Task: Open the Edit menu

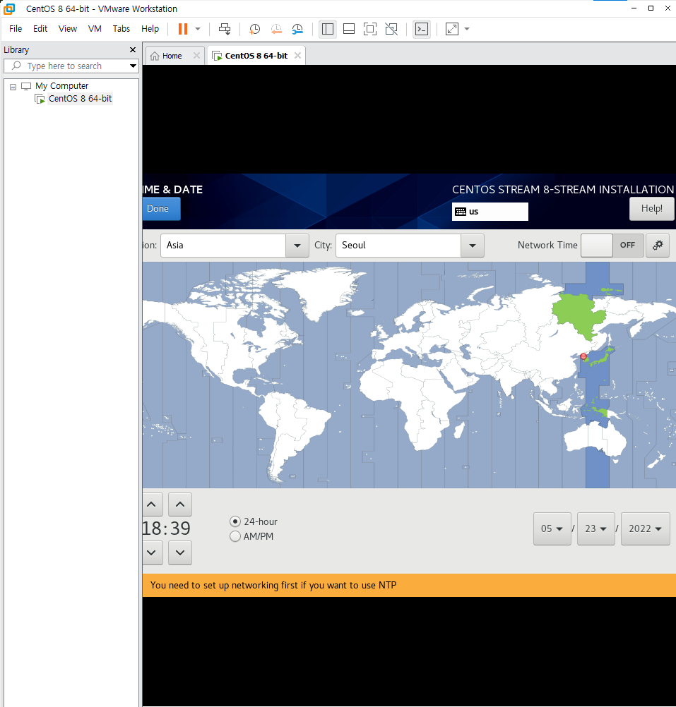Action: pos(40,29)
